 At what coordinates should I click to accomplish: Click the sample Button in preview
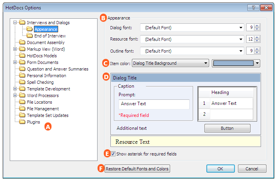click(227, 128)
